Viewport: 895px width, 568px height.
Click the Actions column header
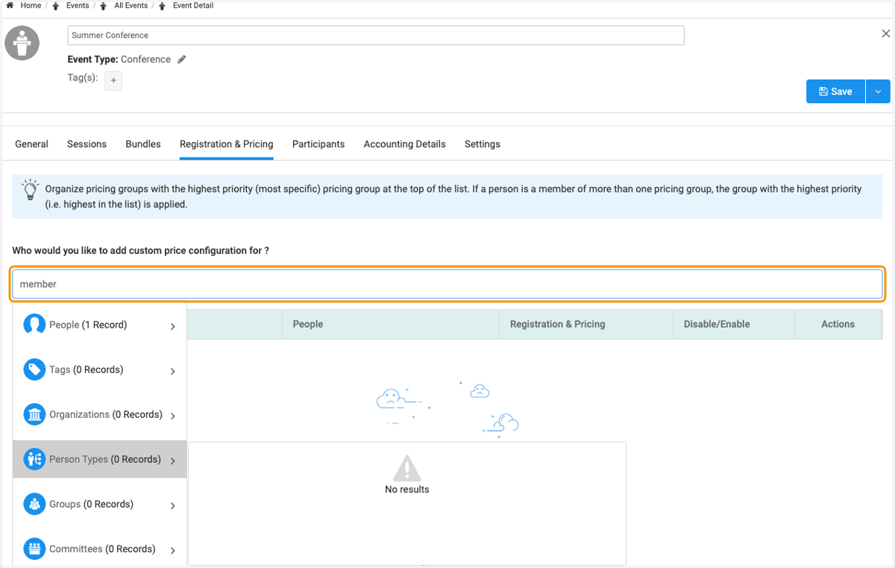(x=838, y=324)
